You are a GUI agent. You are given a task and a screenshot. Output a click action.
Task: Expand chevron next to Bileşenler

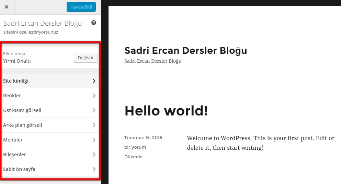click(94, 155)
